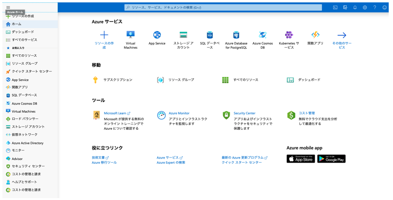Viewport: 393px width, 200px height.
Task: Select すべてのサービス in left sidebar
Action: coord(31,40)
